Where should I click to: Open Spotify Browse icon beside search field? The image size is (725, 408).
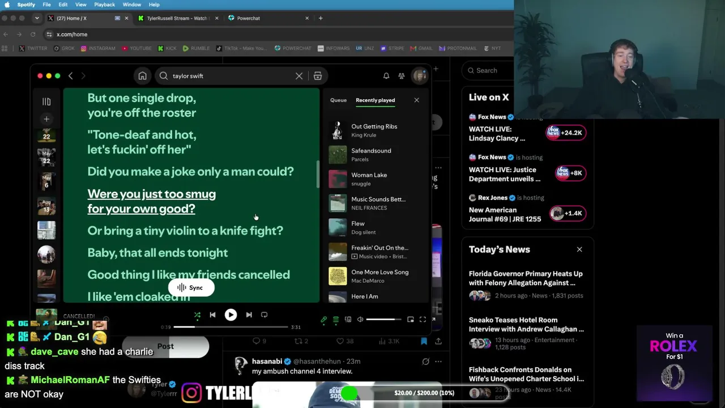coord(318,76)
